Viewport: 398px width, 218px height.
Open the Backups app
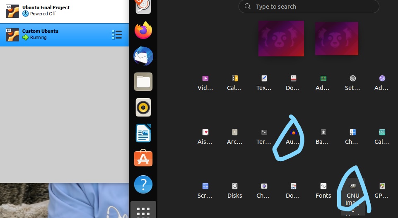click(323, 137)
